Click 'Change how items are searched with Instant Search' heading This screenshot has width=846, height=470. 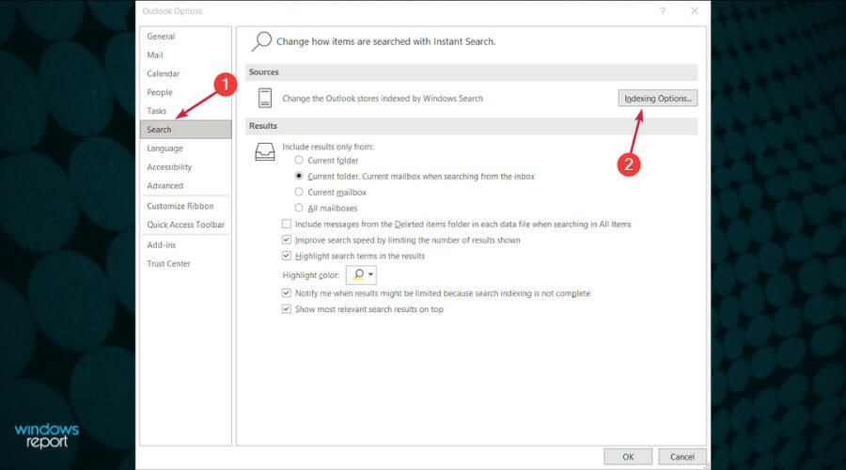385,41
